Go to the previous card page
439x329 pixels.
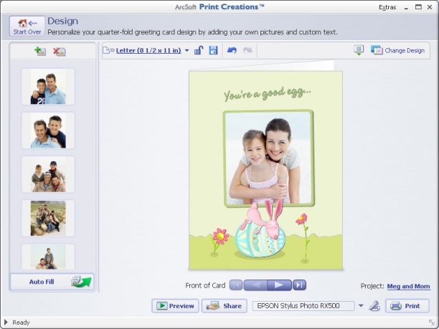[x=255, y=285]
